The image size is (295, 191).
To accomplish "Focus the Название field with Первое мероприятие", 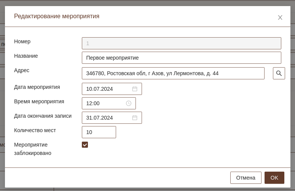I will (181, 58).
